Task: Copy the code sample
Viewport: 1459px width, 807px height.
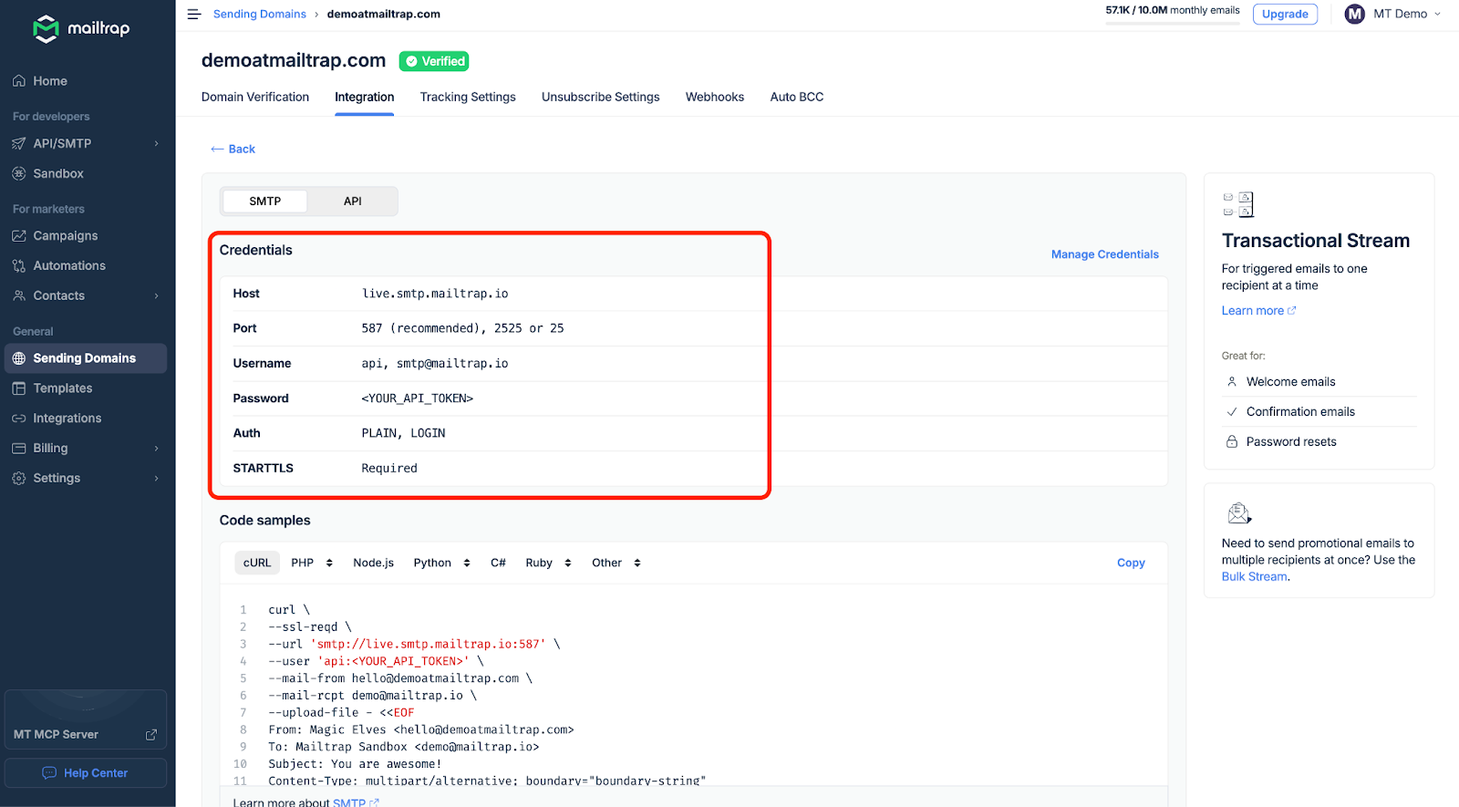Action: [x=1131, y=563]
